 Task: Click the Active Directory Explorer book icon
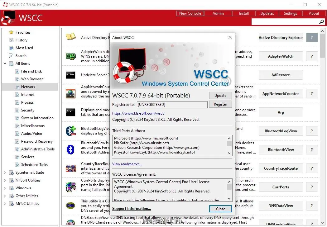coord(71,37)
